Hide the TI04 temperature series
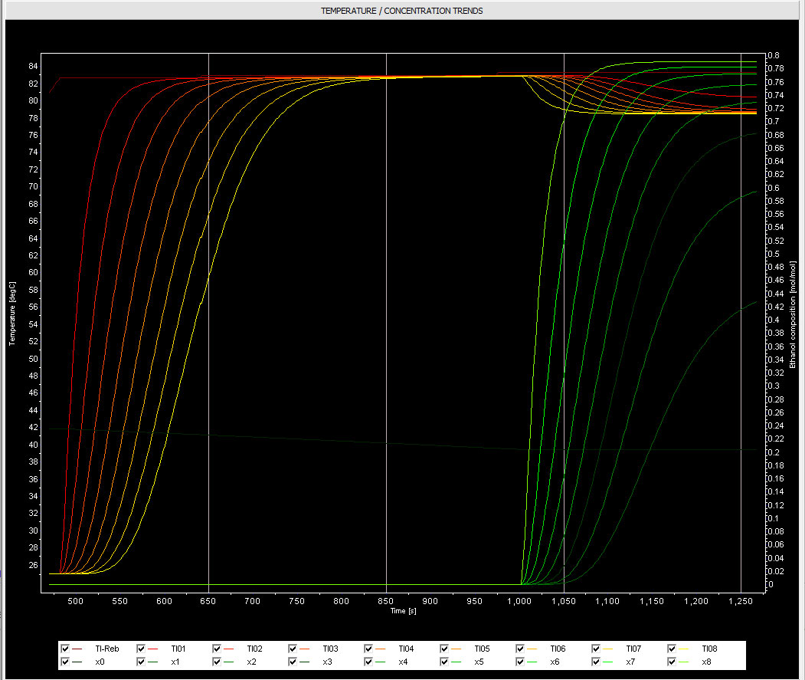805x680 pixels. (369, 649)
